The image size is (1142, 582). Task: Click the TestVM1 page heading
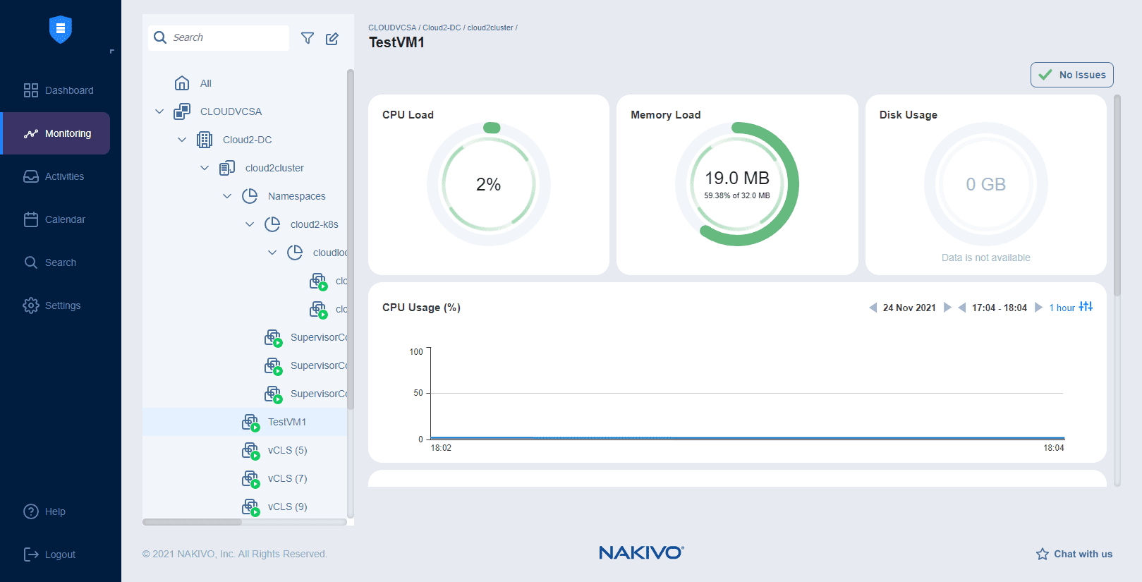(x=397, y=42)
